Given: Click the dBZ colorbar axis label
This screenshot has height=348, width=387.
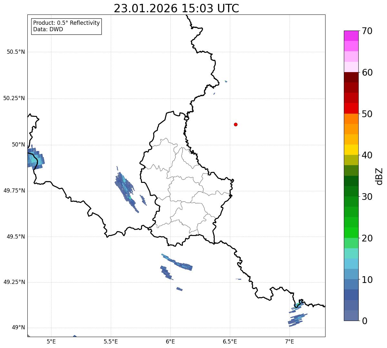Looking at the screenshot, I should 379,176.
